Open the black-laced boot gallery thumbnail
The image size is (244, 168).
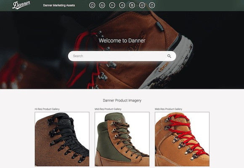[62, 139]
